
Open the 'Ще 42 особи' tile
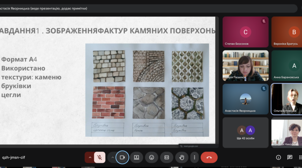(246, 133)
